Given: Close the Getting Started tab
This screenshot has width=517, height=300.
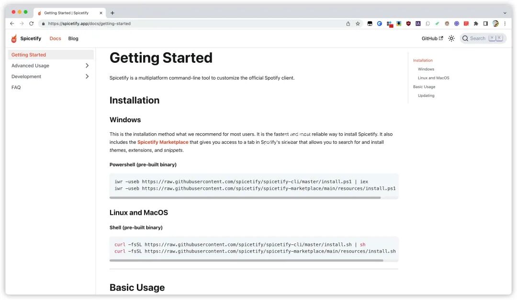Looking at the screenshot, I should (x=101, y=13).
